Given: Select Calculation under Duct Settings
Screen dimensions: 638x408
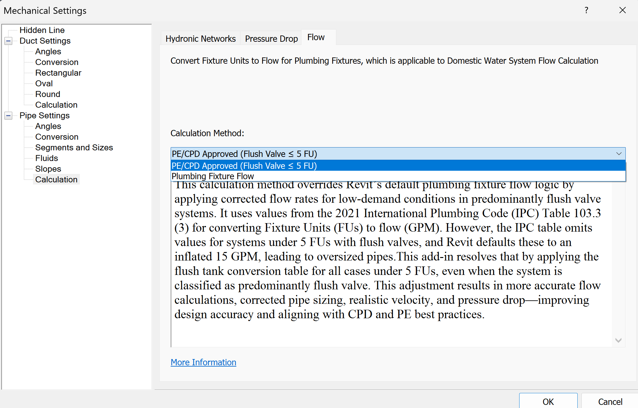Looking at the screenshot, I should pyautogui.click(x=56, y=105).
